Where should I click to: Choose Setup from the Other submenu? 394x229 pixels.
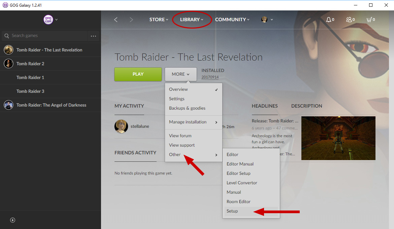[232, 211]
